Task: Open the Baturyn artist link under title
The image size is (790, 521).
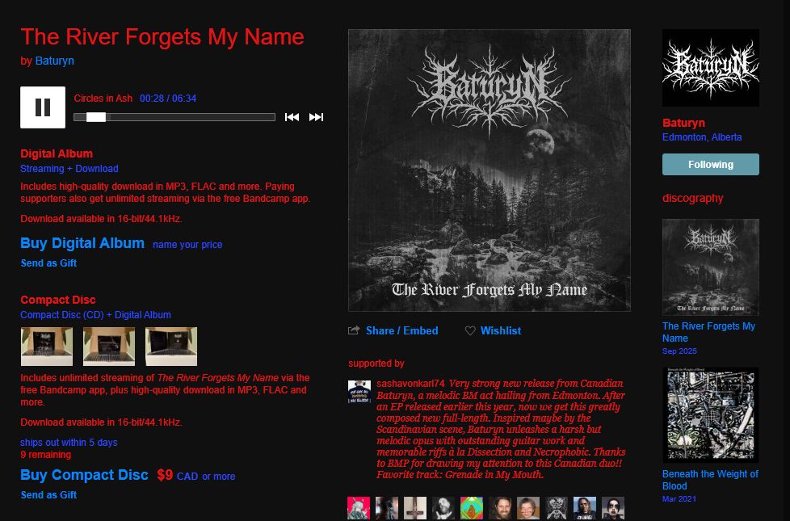Action: 54,61
